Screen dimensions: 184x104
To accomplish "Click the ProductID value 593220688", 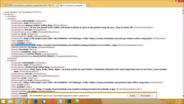I will [28, 21].
